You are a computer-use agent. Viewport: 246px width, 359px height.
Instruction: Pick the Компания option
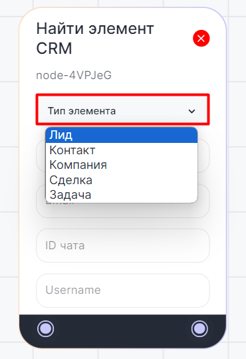[x=122, y=165]
